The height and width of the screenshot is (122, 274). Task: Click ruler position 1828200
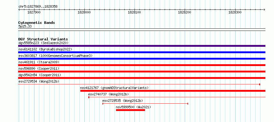point(185,12)
